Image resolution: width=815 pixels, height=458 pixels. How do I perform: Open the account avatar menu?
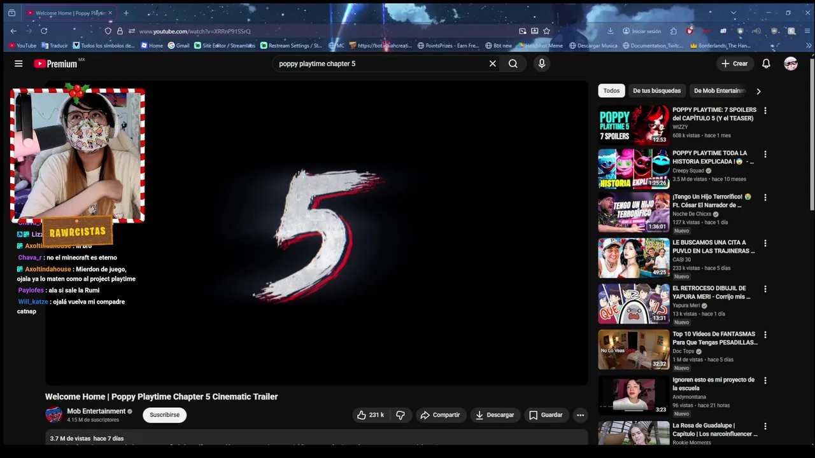(x=791, y=64)
